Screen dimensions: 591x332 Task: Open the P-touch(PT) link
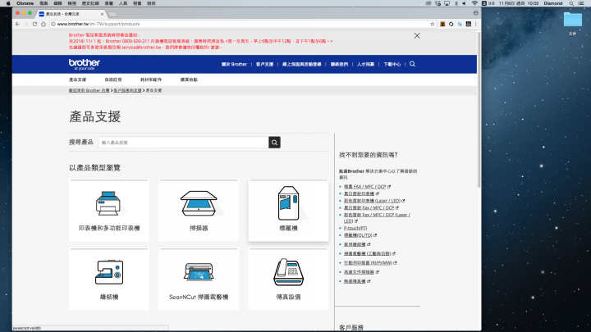pyautogui.click(x=355, y=228)
